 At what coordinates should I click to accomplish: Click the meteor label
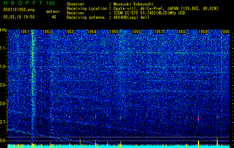pyautogui.click(x=53, y=11)
